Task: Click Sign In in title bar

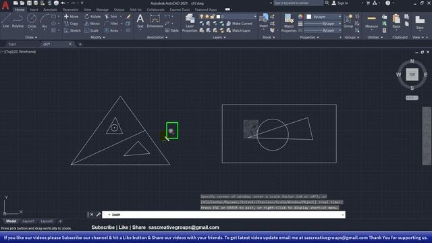Action: 340,3
